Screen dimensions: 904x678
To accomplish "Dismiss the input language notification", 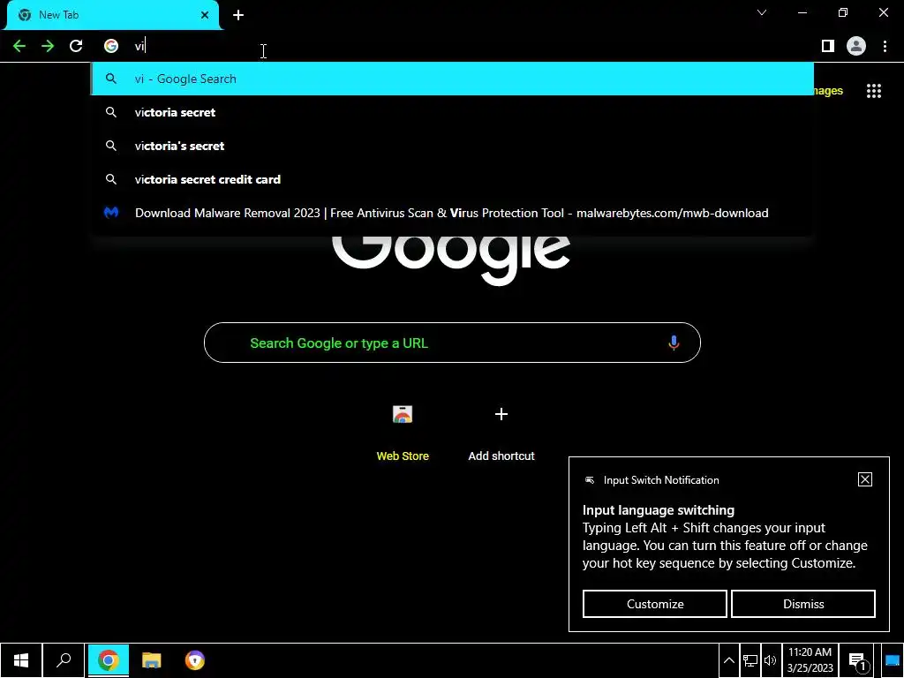I will [803, 604].
